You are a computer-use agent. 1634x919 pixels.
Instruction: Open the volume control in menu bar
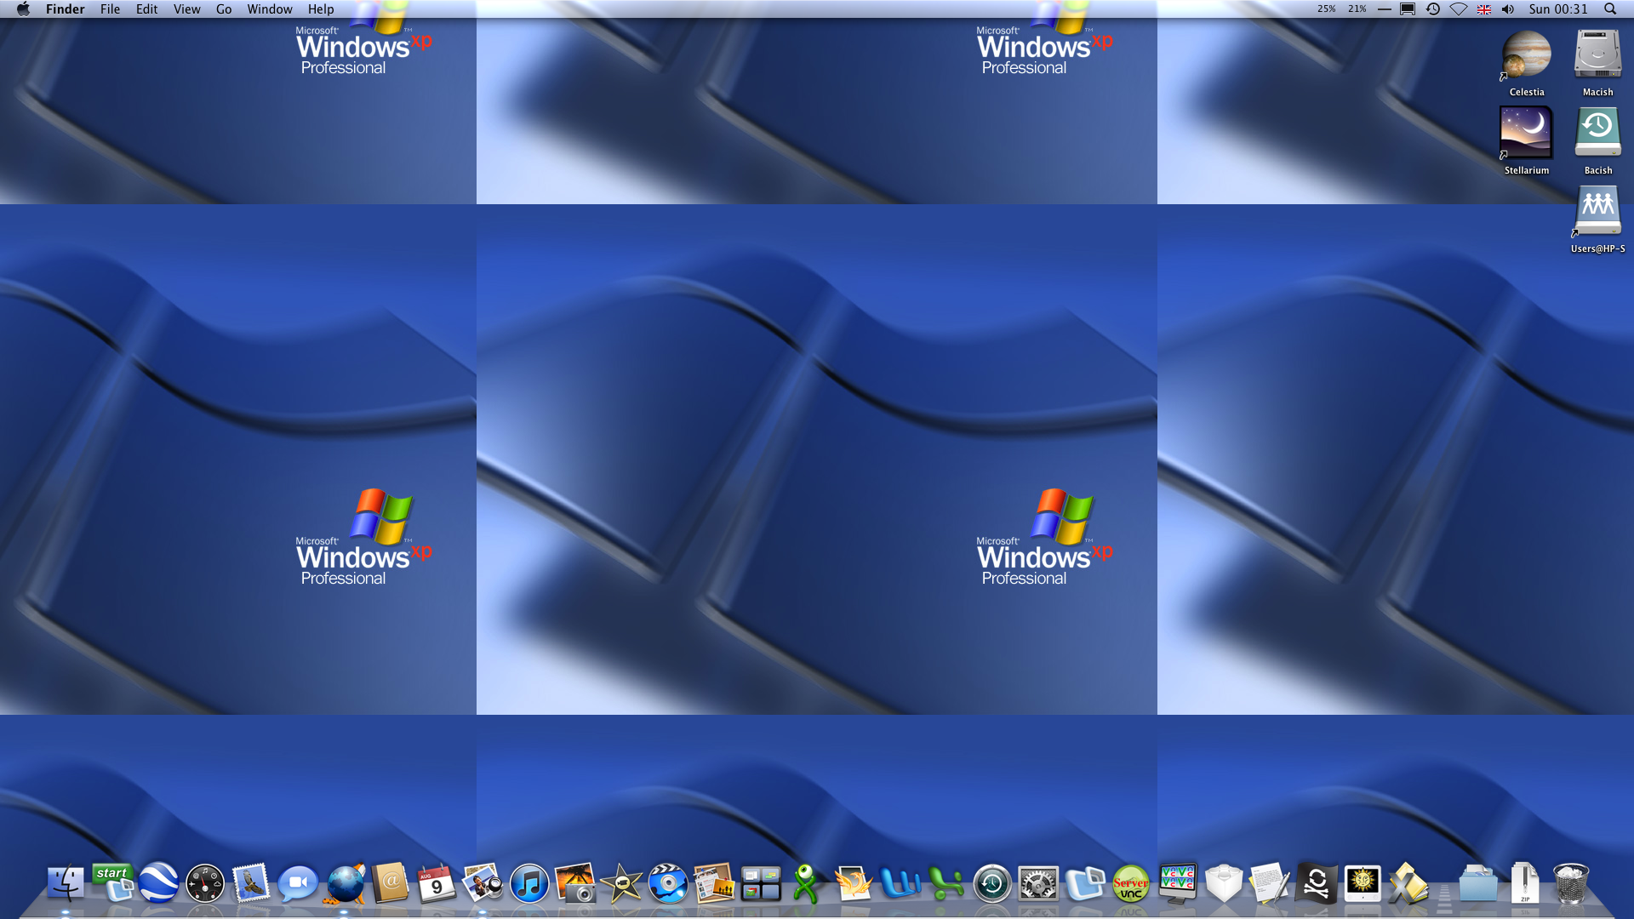(x=1508, y=9)
